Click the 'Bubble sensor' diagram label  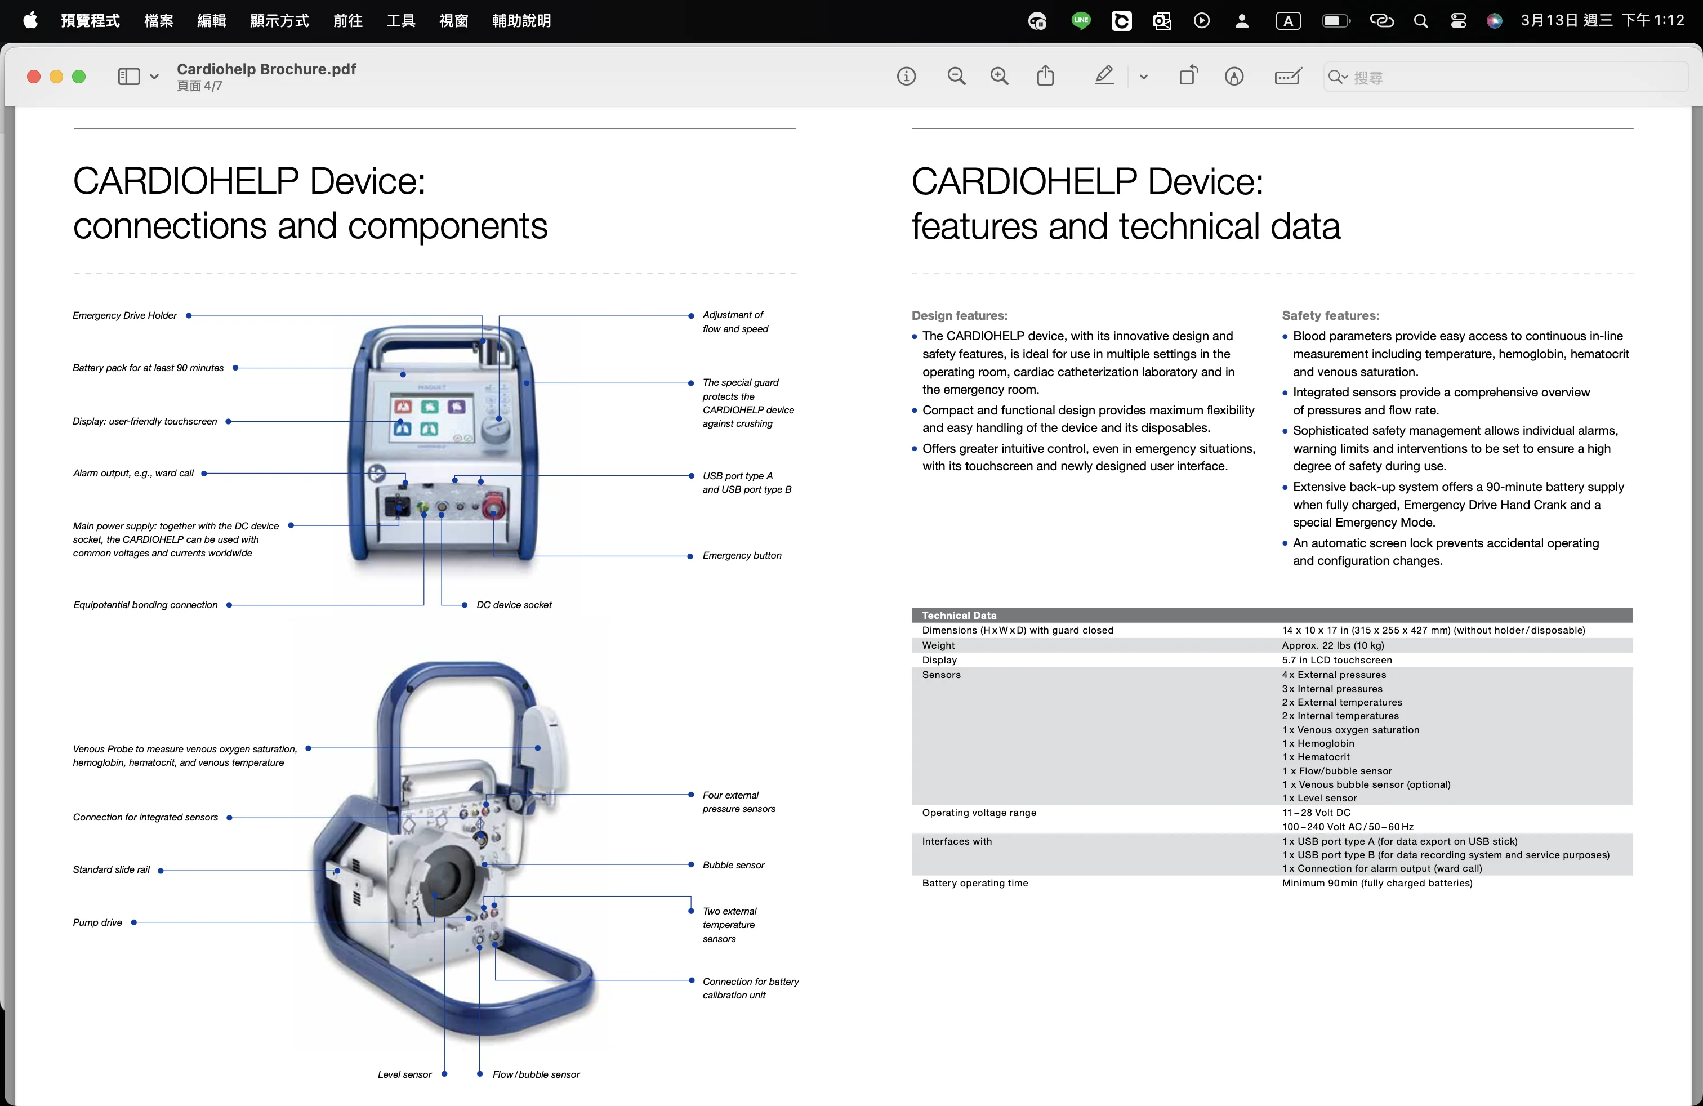pos(733,866)
